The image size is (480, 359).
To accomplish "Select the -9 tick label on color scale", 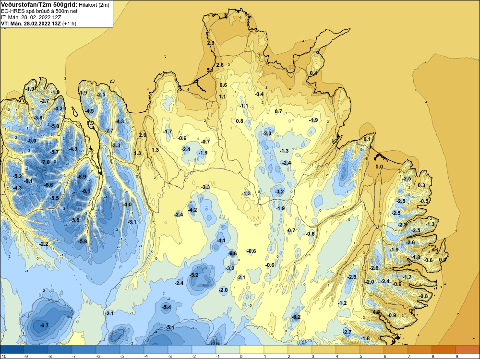I will [x=25, y=356].
